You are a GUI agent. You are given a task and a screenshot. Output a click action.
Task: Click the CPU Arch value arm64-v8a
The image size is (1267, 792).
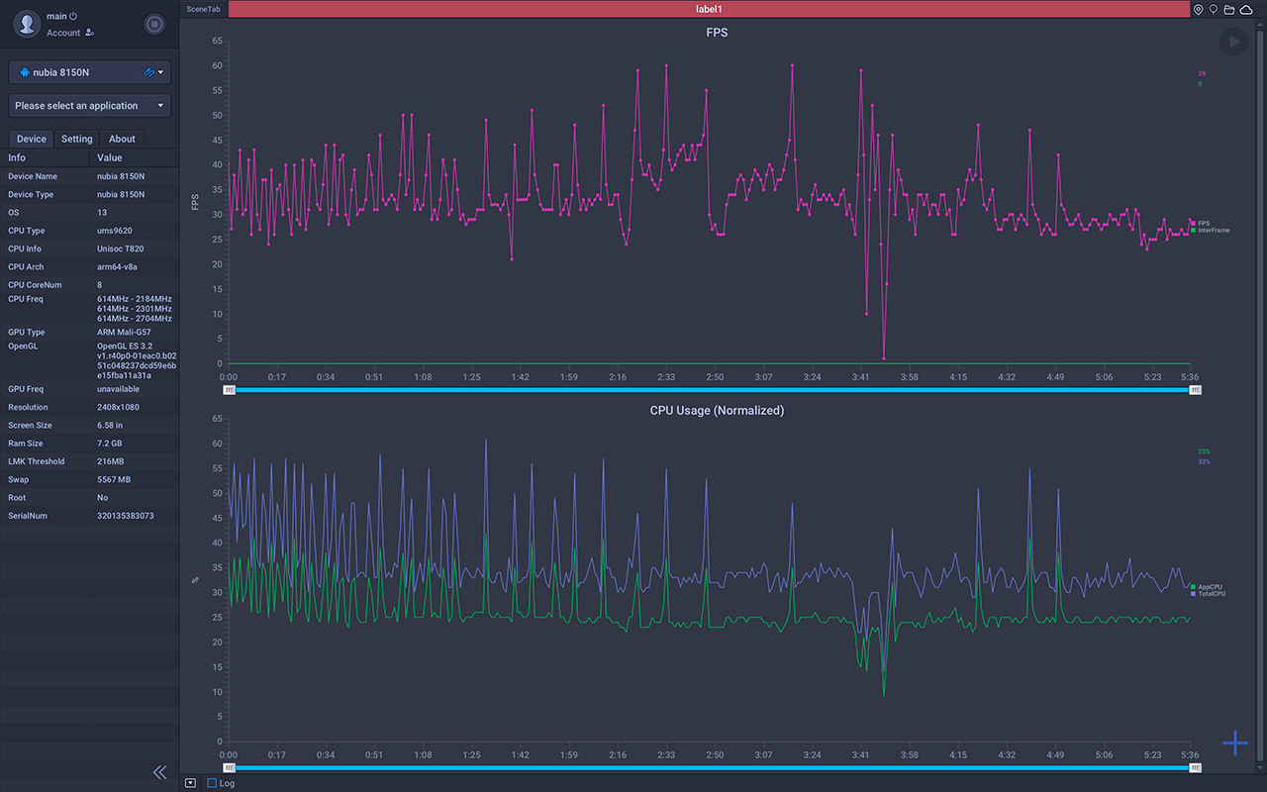pyautogui.click(x=117, y=266)
